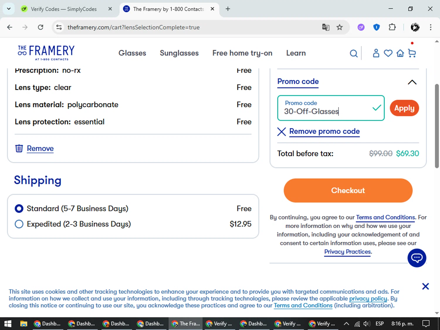Switch to The Fra... taskbar window
440x330 pixels.
(186, 324)
